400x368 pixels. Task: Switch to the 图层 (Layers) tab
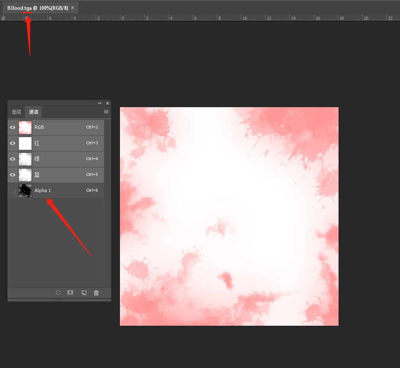coord(17,112)
